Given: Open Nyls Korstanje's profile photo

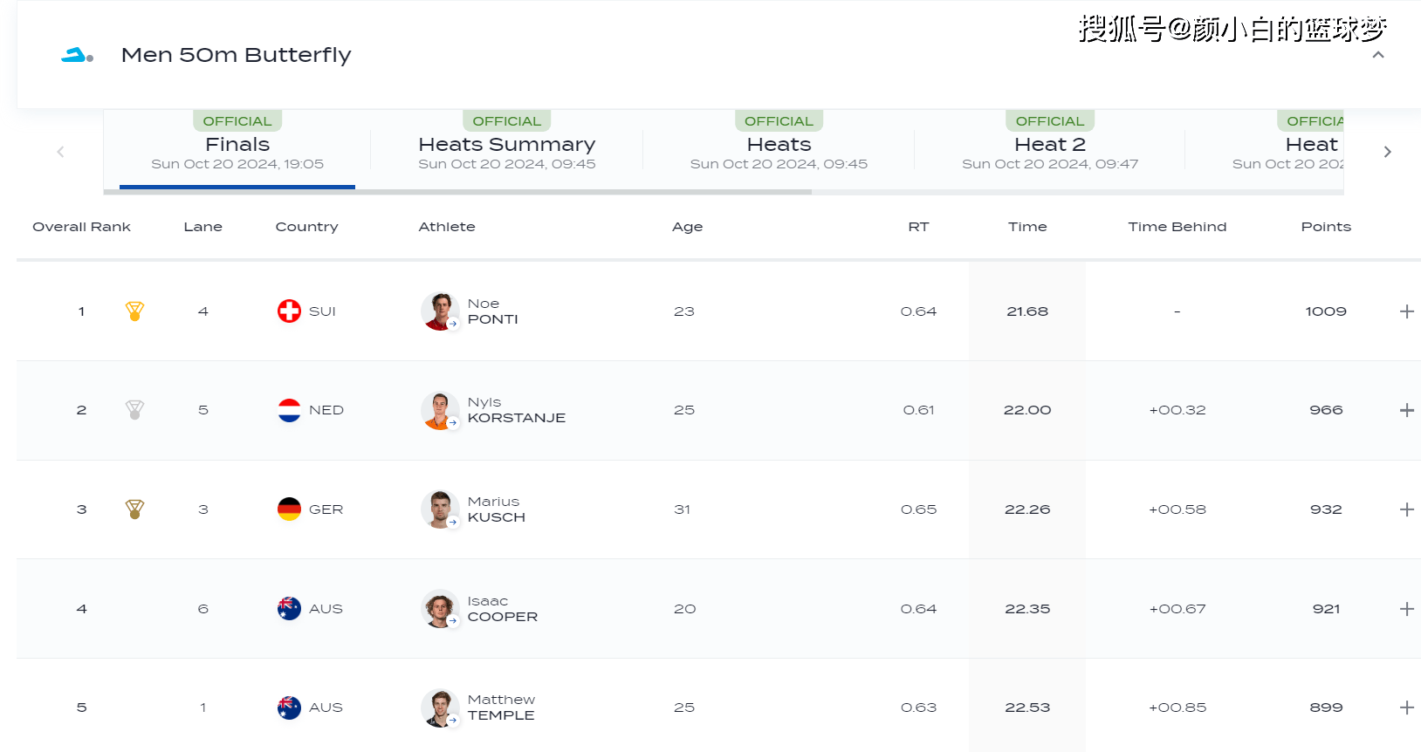Looking at the screenshot, I should 440,410.
